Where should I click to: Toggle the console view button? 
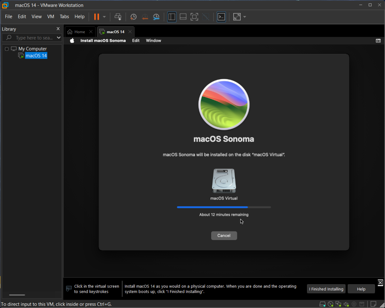coord(221,17)
